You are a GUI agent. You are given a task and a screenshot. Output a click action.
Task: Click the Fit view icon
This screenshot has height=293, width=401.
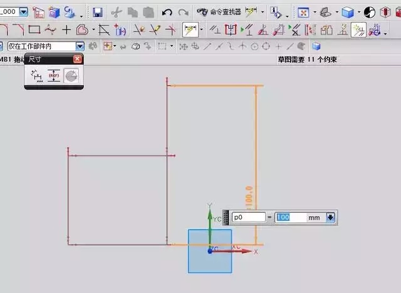pos(303,12)
